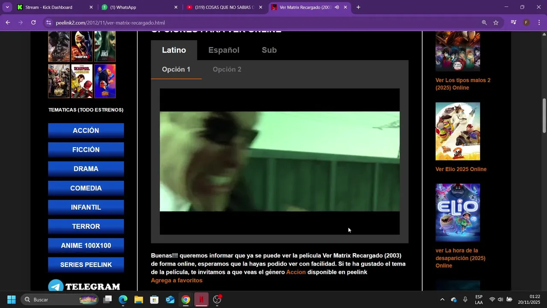
Task: Open the COMEDIA category button
Action: coord(86,188)
